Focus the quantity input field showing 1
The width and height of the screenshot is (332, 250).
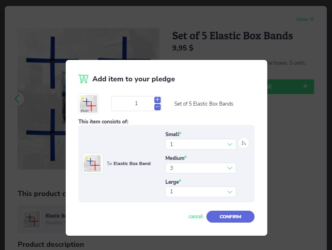[x=133, y=103]
